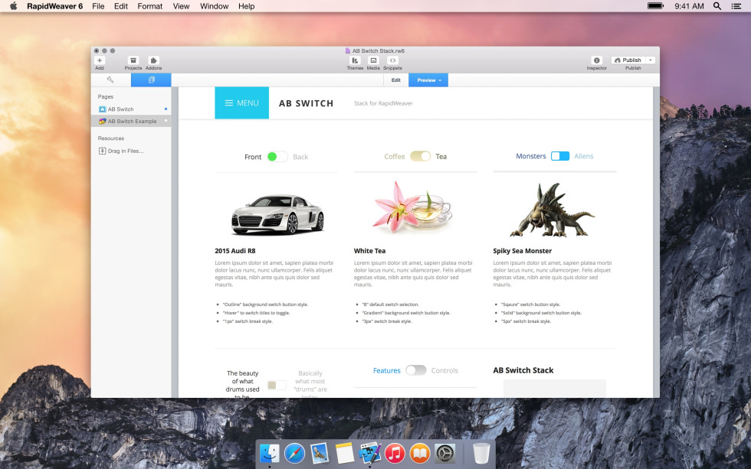Click the White Tea heading
The height and width of the screenshot is (469, 751).
point(369,250)
